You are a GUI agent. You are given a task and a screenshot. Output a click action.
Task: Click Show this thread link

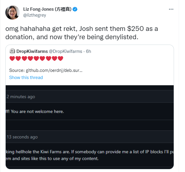point(26,78)
